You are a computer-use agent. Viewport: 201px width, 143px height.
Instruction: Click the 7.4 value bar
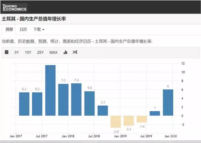(76, 99)
